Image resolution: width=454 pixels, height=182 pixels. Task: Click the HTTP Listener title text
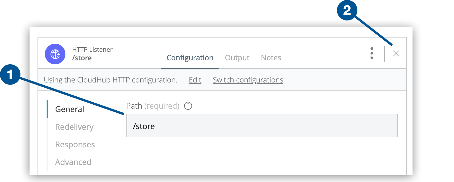(92, 49)
